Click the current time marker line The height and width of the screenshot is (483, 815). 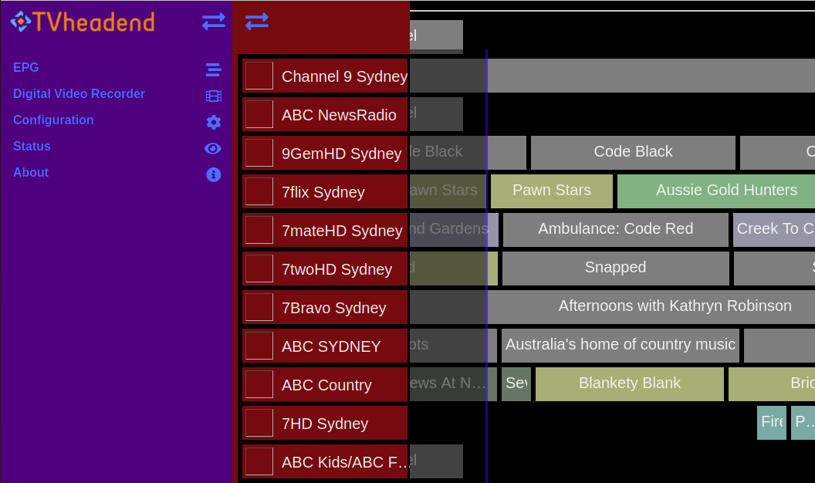pyautogui.click(x=486, y=266)
